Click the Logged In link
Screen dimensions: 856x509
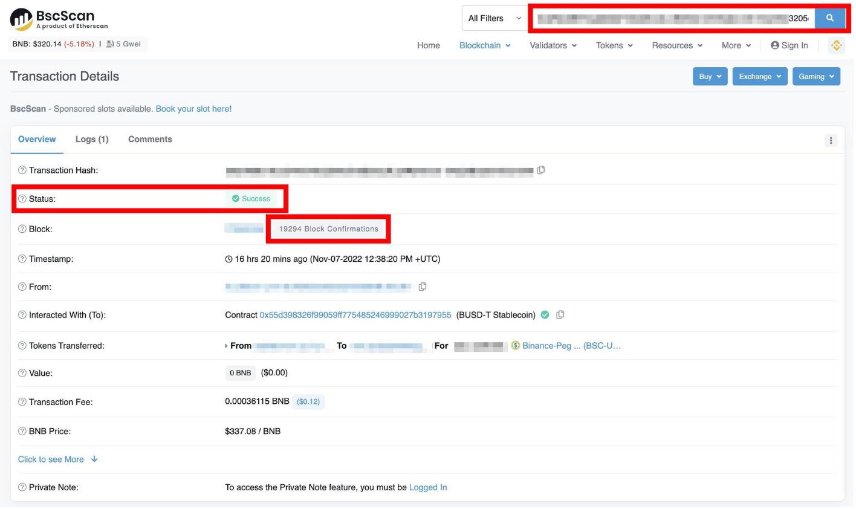point(429,488)
